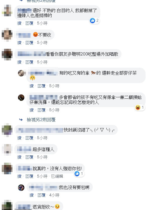Reply to the 我也沒有要包啊 comment
The width and height of the screenshot is (156, 210).
pos(41,195)
